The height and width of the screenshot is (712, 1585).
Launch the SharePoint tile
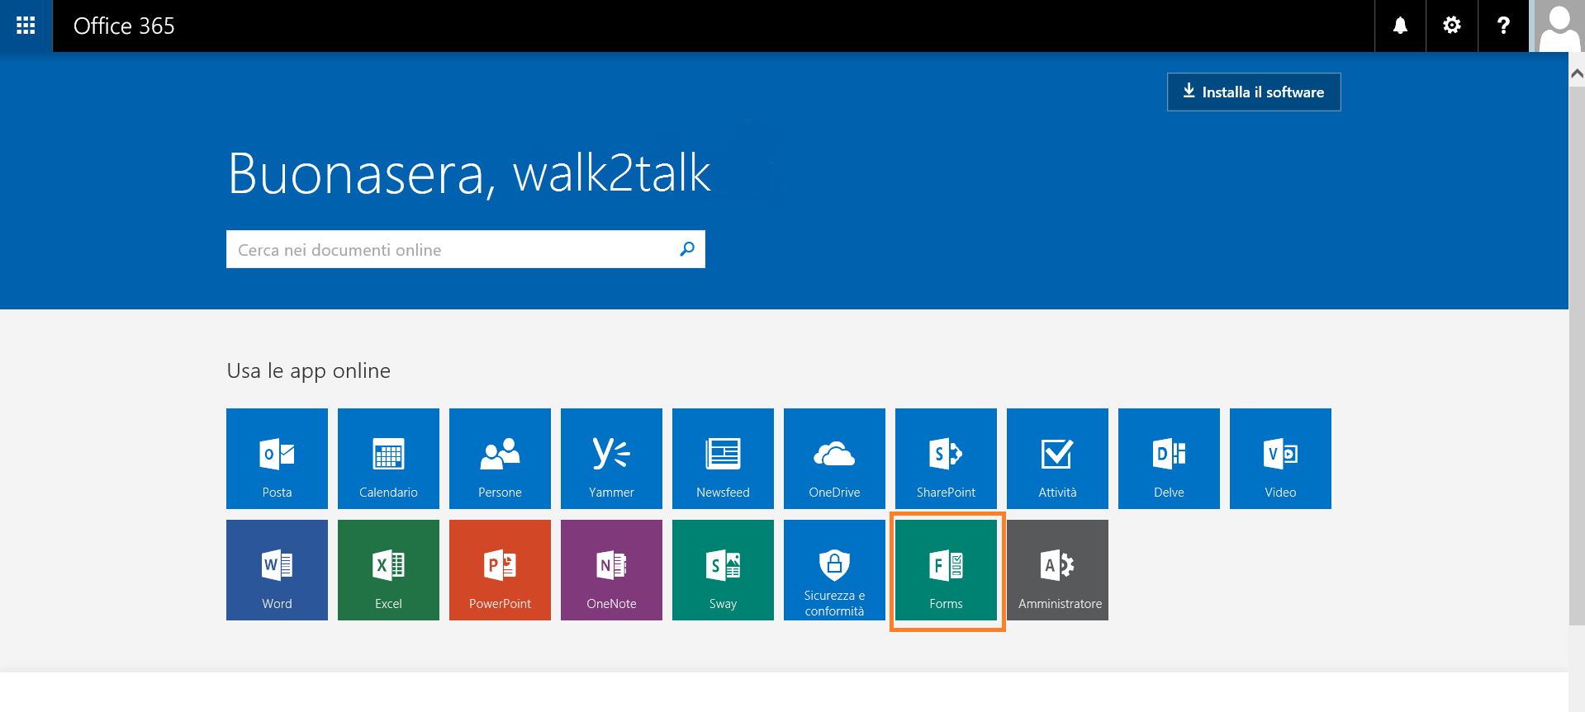point(946,459)
